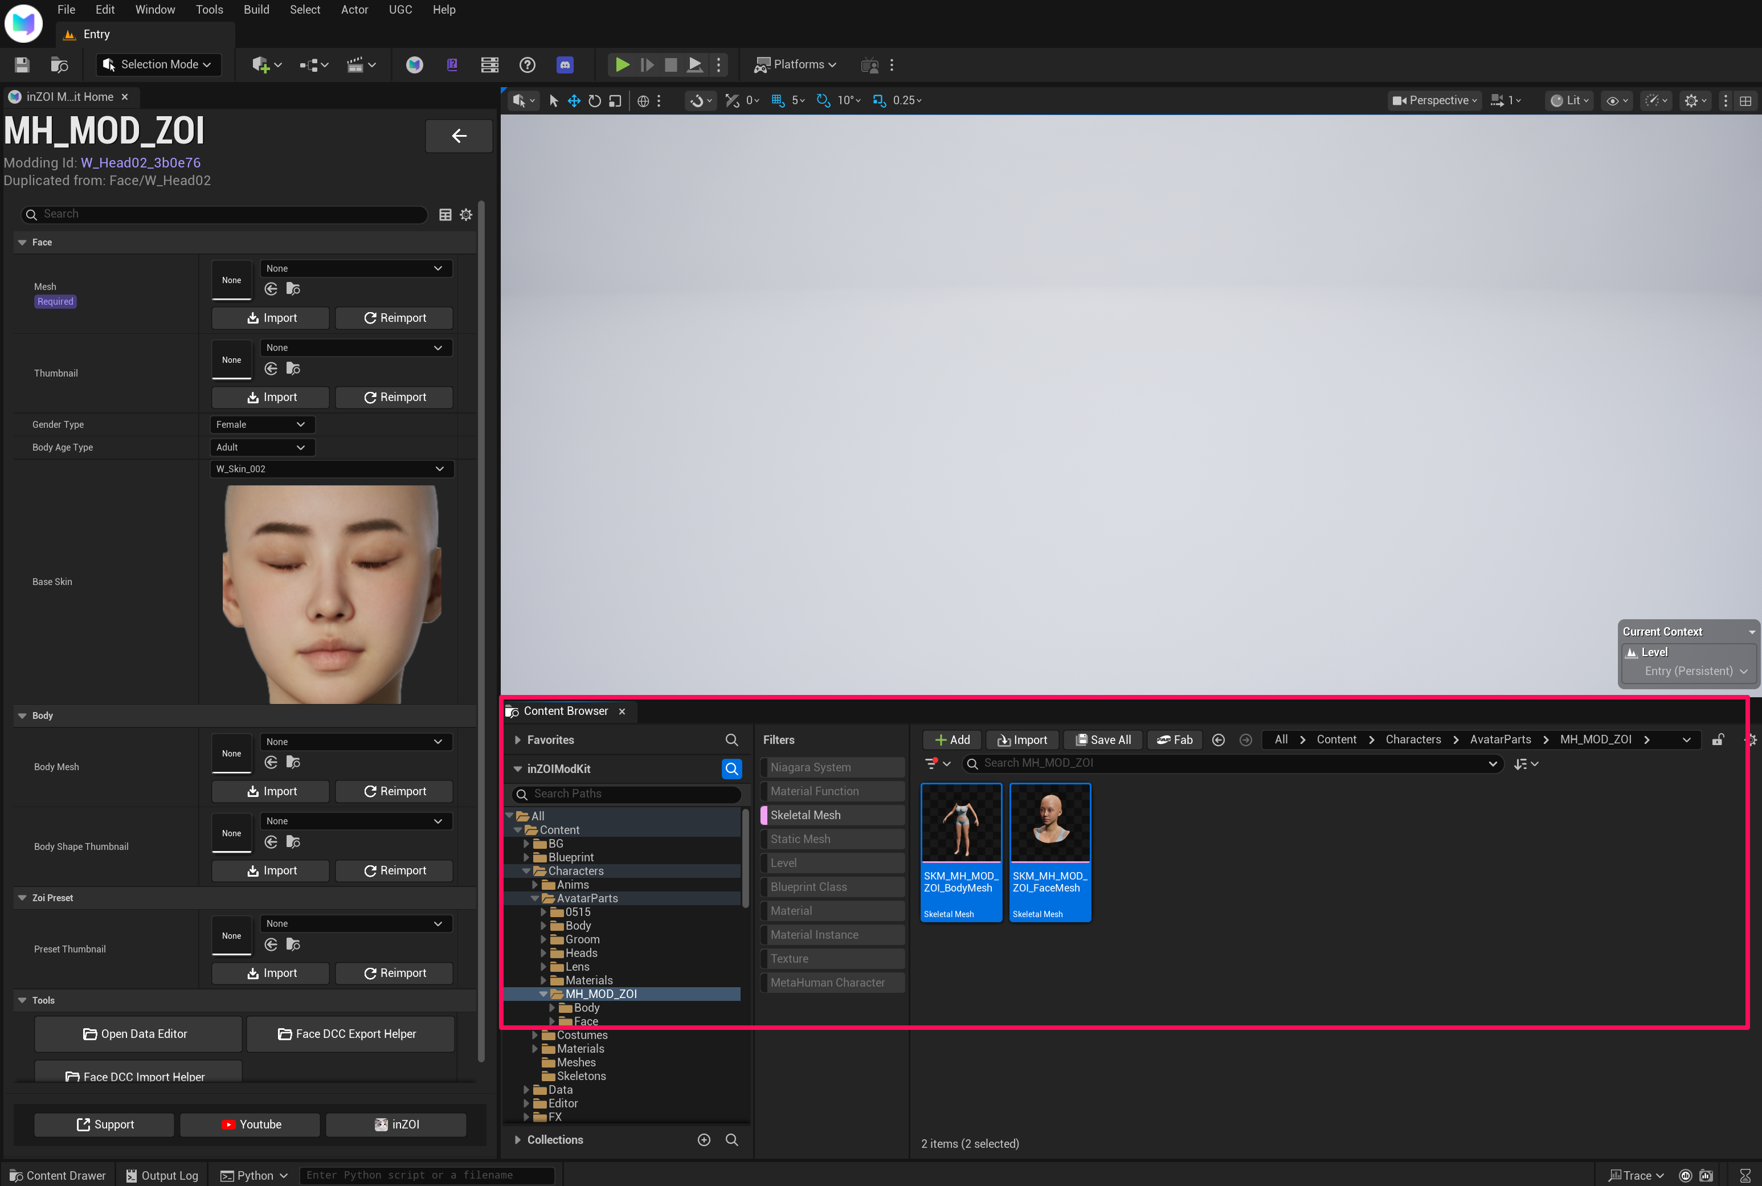Select the inZOI ModKit Home tab
This screenshot has width=1762, height=1186.
pyautogui.click(x=69, y=97)
